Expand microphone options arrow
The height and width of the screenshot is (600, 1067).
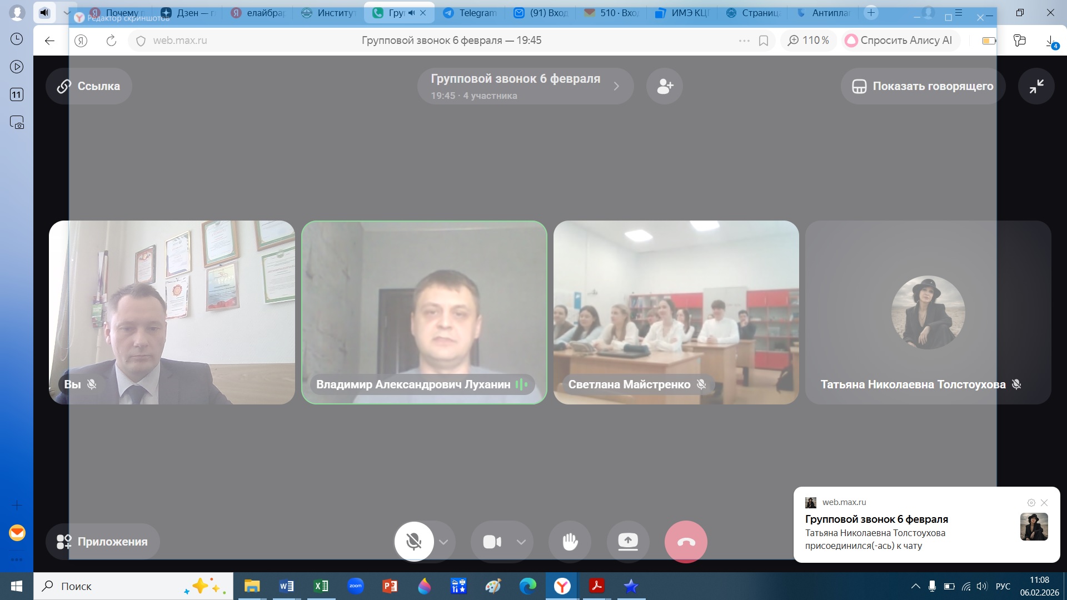[443, 542]
